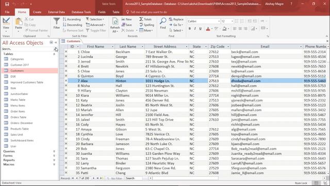Image resolution: width=330 pixels, height=186 pixels.
Task: Expand the Queries group
Action: [54, 151]
